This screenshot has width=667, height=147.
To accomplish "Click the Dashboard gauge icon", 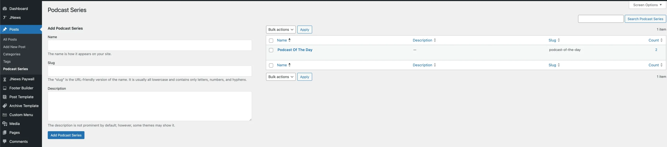I will 5,9.
